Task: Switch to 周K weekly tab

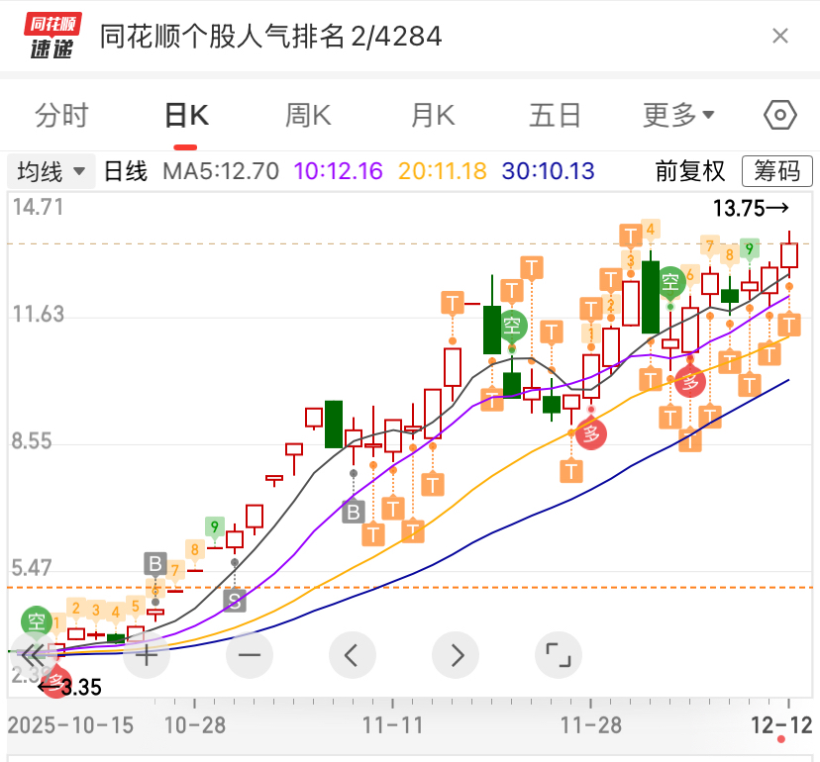Action: point(309,115)
